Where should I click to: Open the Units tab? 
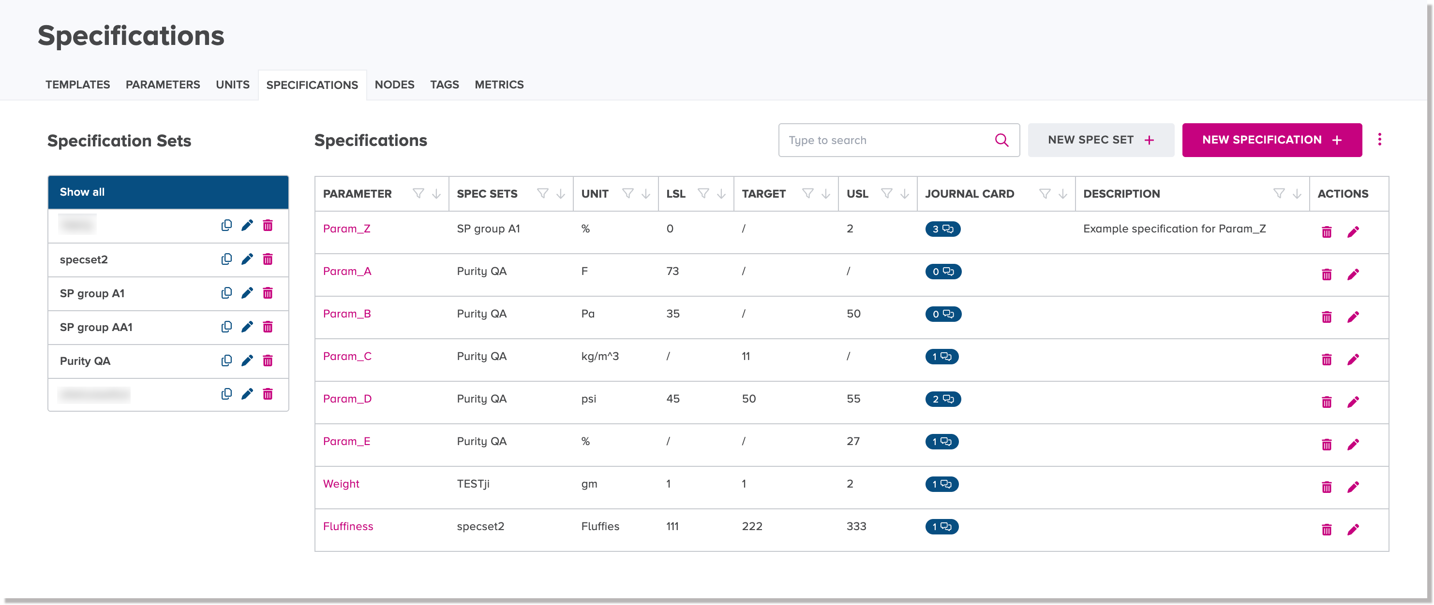tap(233, 85)
